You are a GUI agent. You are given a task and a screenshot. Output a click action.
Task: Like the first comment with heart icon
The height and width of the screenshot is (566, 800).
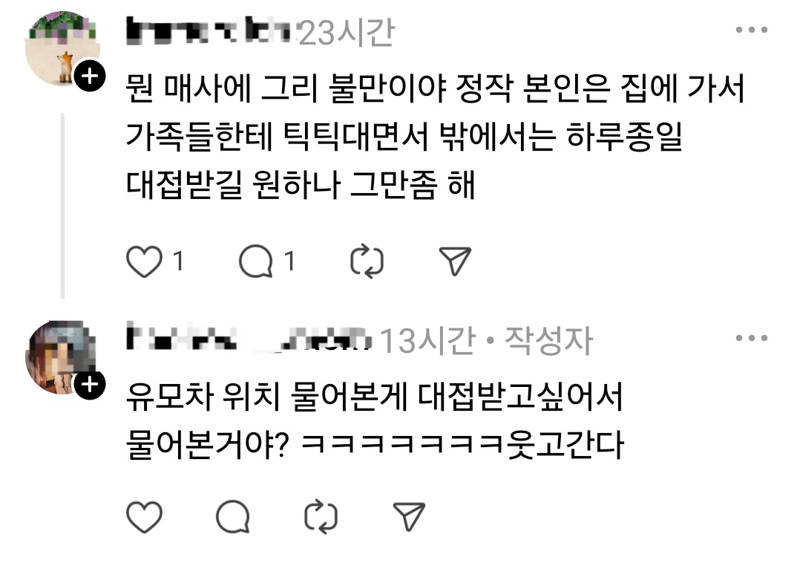pyautogui.click(x=145, y=261)
